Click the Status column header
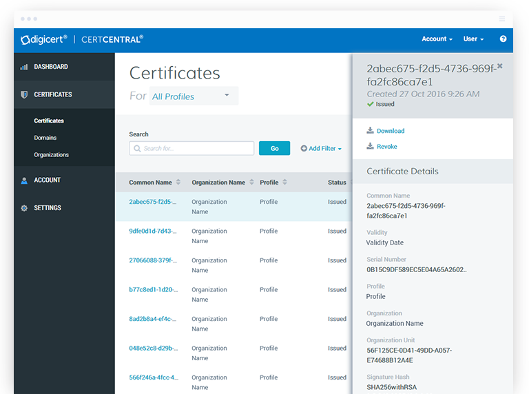This screenshot has height=394, width=529. coord(337,183)
